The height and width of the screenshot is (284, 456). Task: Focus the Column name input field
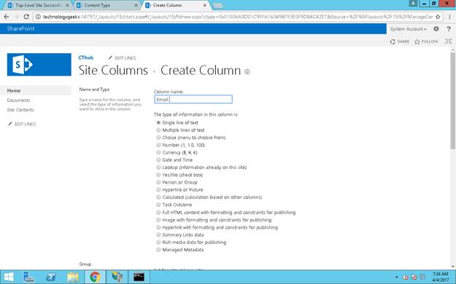pos(193,99)
